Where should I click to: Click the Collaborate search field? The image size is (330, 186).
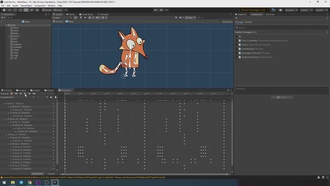click(282, 27)
